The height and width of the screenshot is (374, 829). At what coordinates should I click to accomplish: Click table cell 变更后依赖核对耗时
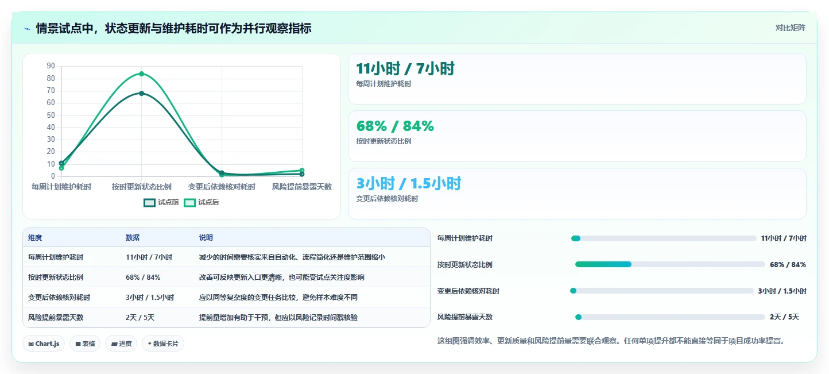tap(59, 298)
